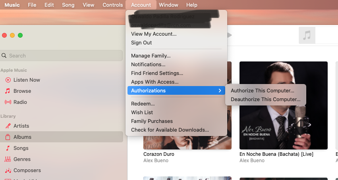338x180 pixels.
Task: Select the Artists microphone icon
Action: tap(8, 126)
